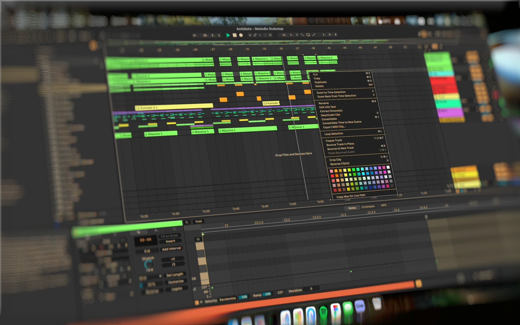This screenshot has height=325, width=520.
Task: Click the Set Length button
Action: pyautogui.click(x=175, y=275)
